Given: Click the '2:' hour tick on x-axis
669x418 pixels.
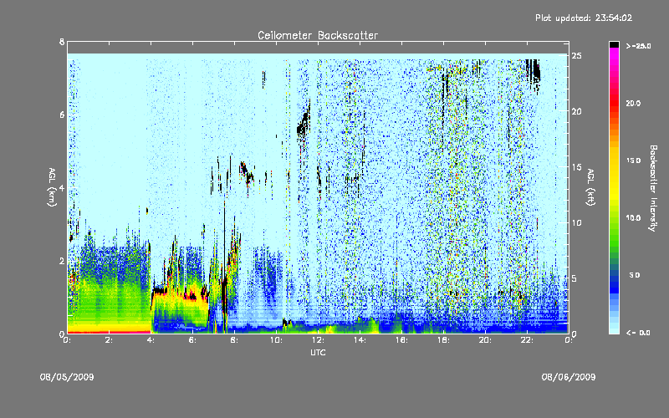Looking at the screenshot, I should tap(109, 340).
